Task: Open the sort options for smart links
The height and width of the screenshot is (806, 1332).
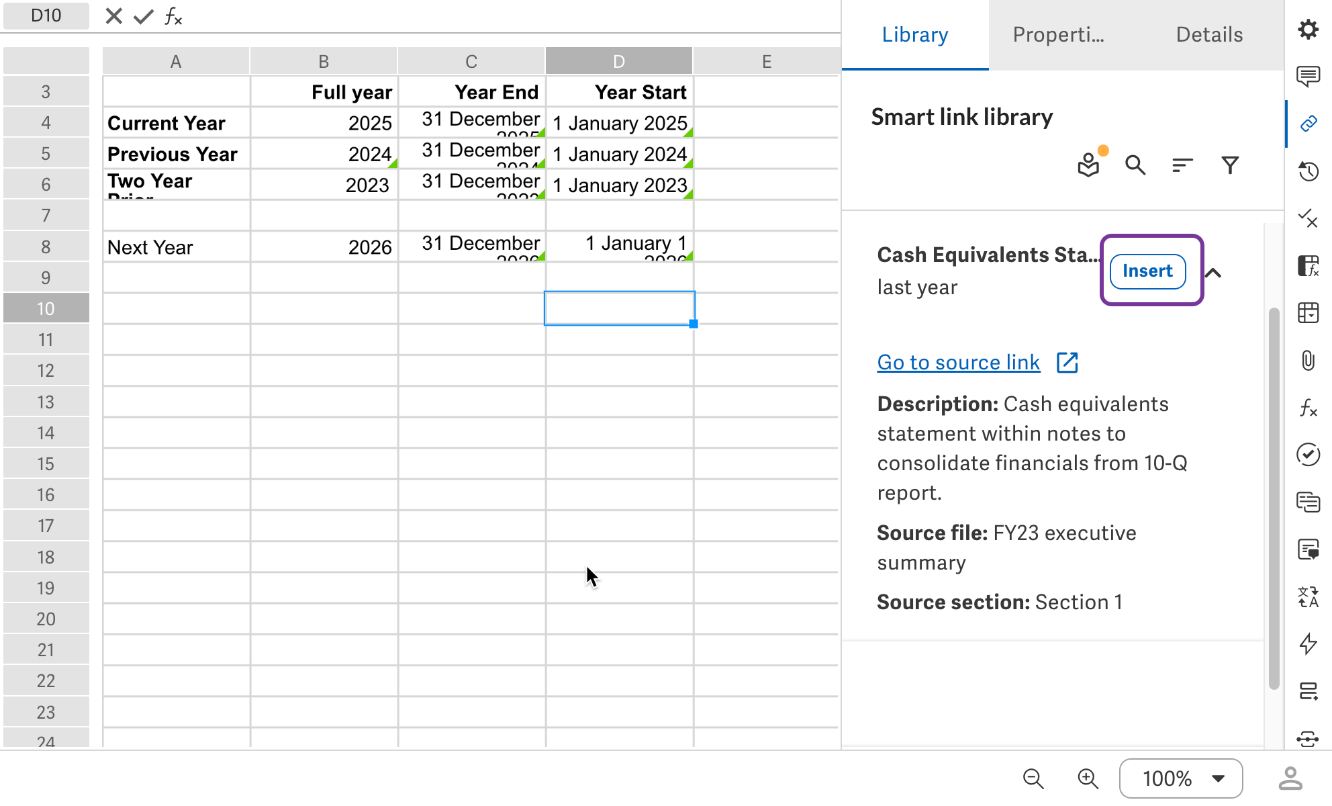Action: pos(1182,165)
